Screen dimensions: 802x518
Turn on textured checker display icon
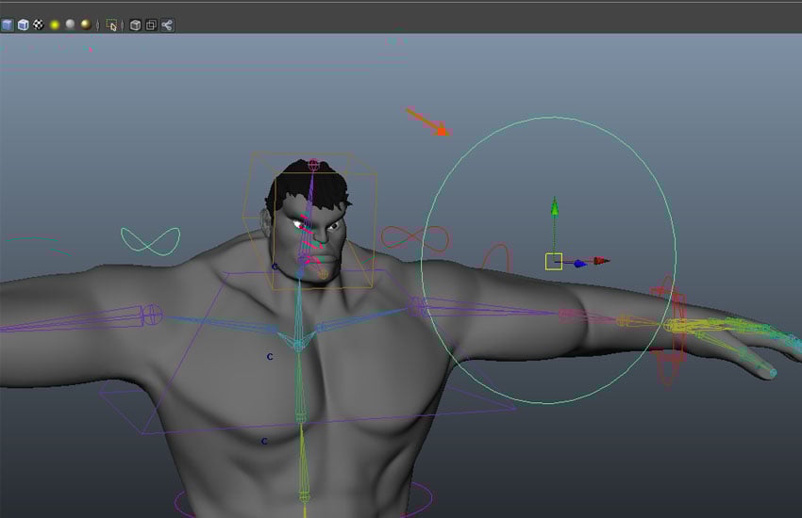point(38,25)
